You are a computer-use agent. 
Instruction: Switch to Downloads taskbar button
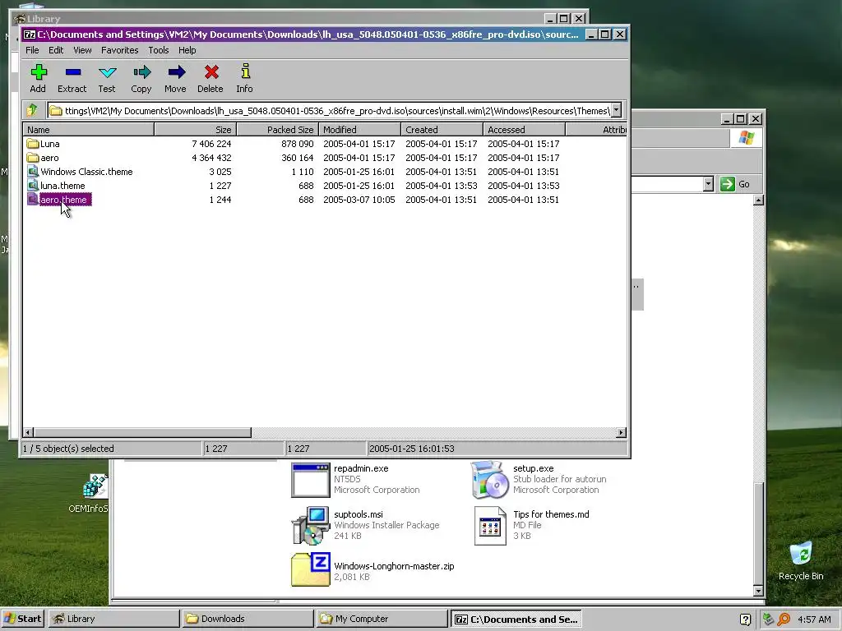point(248,619)
